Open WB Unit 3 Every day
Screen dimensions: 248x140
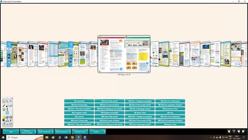[x=79, y=120]
